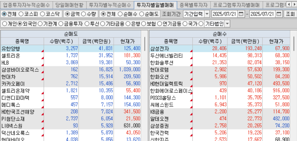Sort 순매도 table by 수량(백주) header
This screenshot has height=141, width=297.
coord(61,41)
